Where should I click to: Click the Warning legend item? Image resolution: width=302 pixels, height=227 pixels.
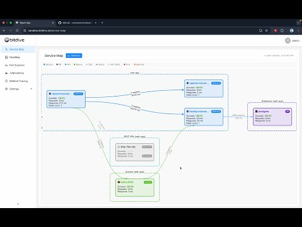point(139,64)
